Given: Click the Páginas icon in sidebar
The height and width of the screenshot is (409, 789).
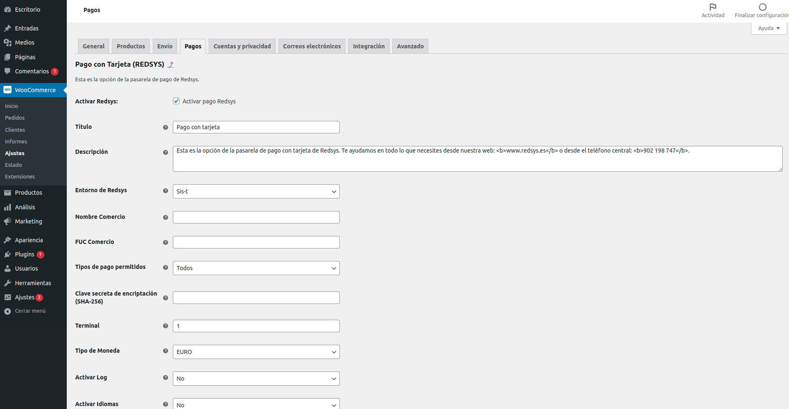Looking at the screenshot, I should point(8,57).
